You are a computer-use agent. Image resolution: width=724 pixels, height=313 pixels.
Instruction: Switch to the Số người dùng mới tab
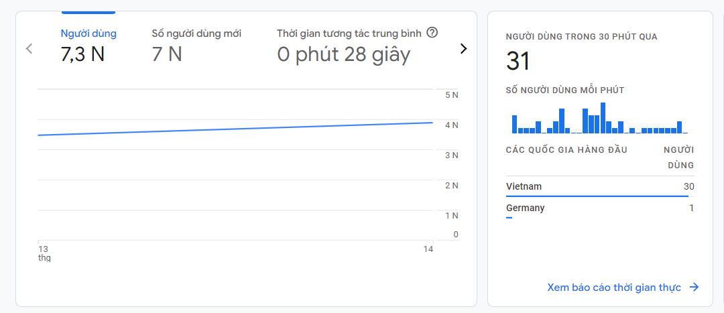tap(196, 34)
